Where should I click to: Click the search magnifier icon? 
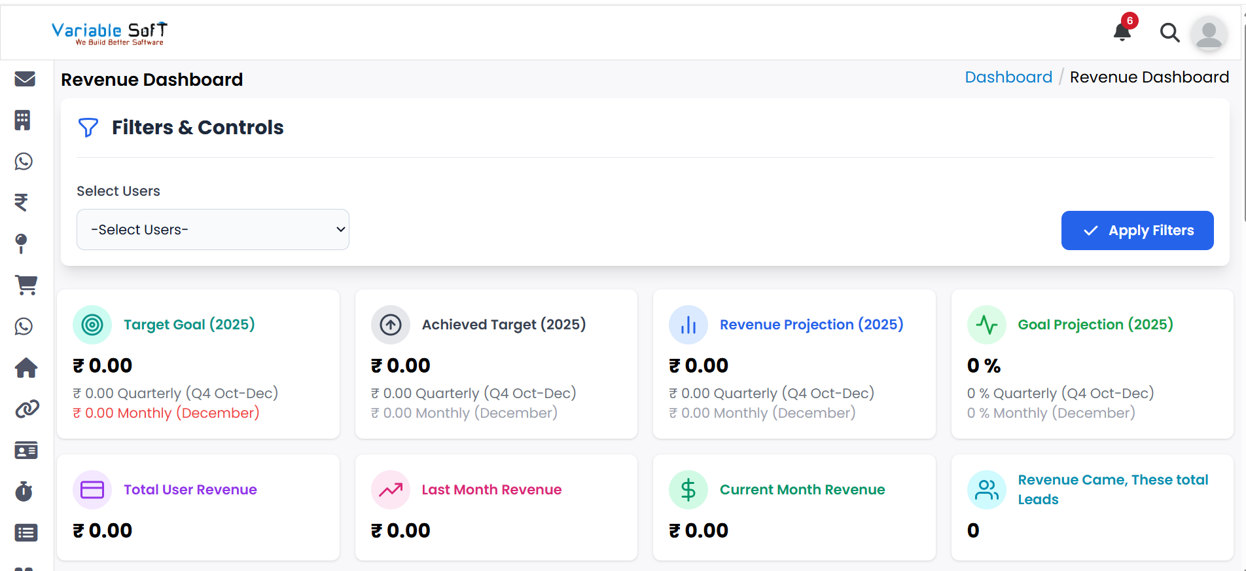1169,32
